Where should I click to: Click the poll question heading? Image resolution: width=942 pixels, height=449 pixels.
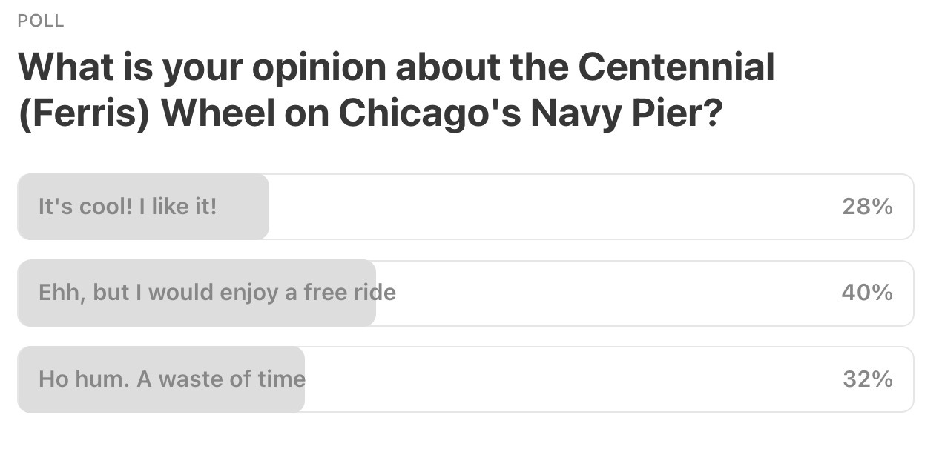click(x=397, y=92)
